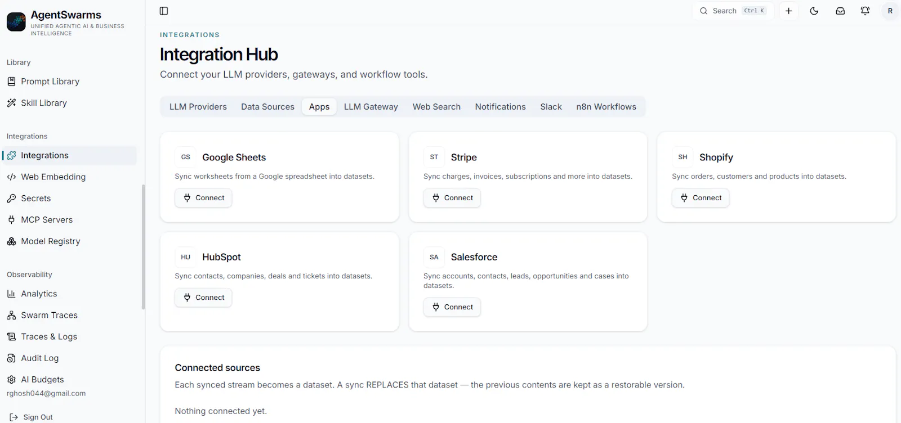Open AI Budgets in sidebar
901x423 pixels.
[x=69, y=379]
